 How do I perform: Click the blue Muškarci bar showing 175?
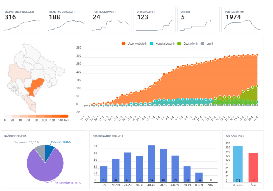click(x=238, y=164)
